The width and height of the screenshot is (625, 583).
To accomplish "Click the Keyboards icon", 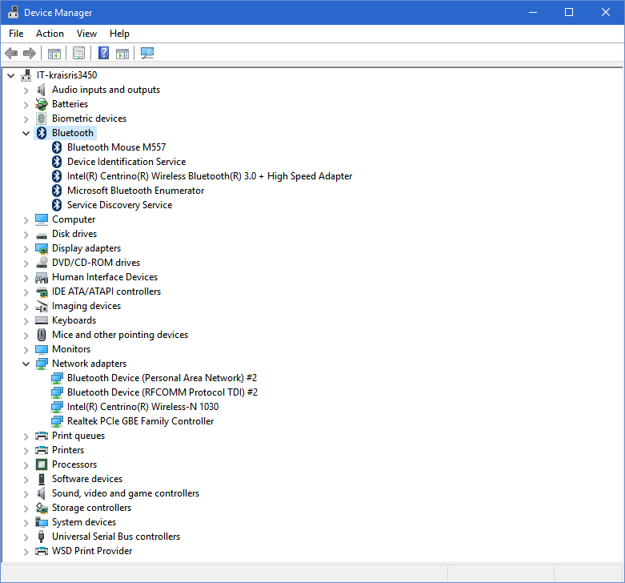I will pyautogui.click(x=42, y=320).
